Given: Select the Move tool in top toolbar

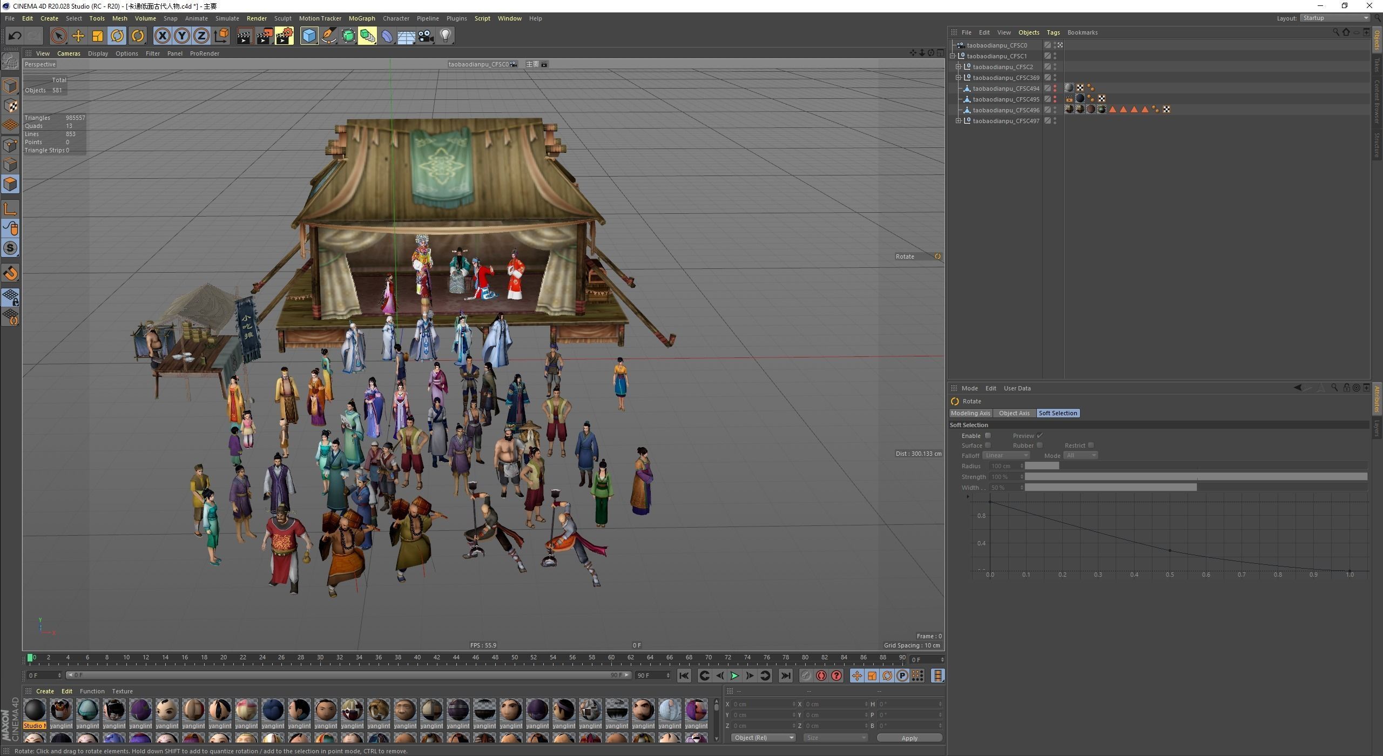Looking at the screenshot, I should point(78,36).
